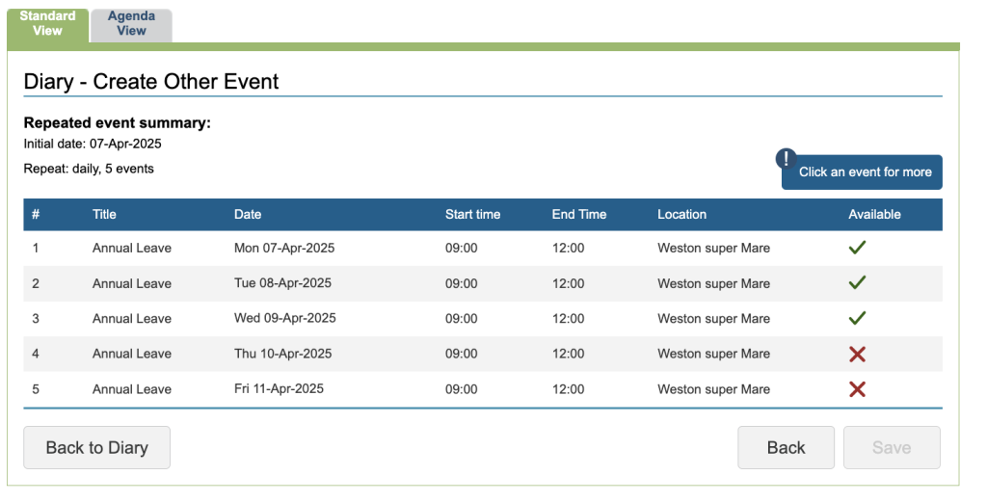Open event 1 Annual Leave title

coord(132,248)
